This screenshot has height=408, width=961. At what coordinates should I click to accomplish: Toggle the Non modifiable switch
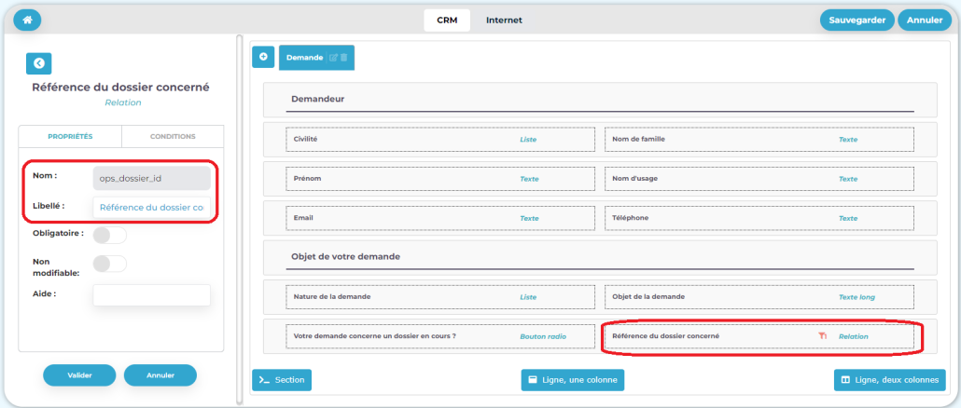click(109, 264)
